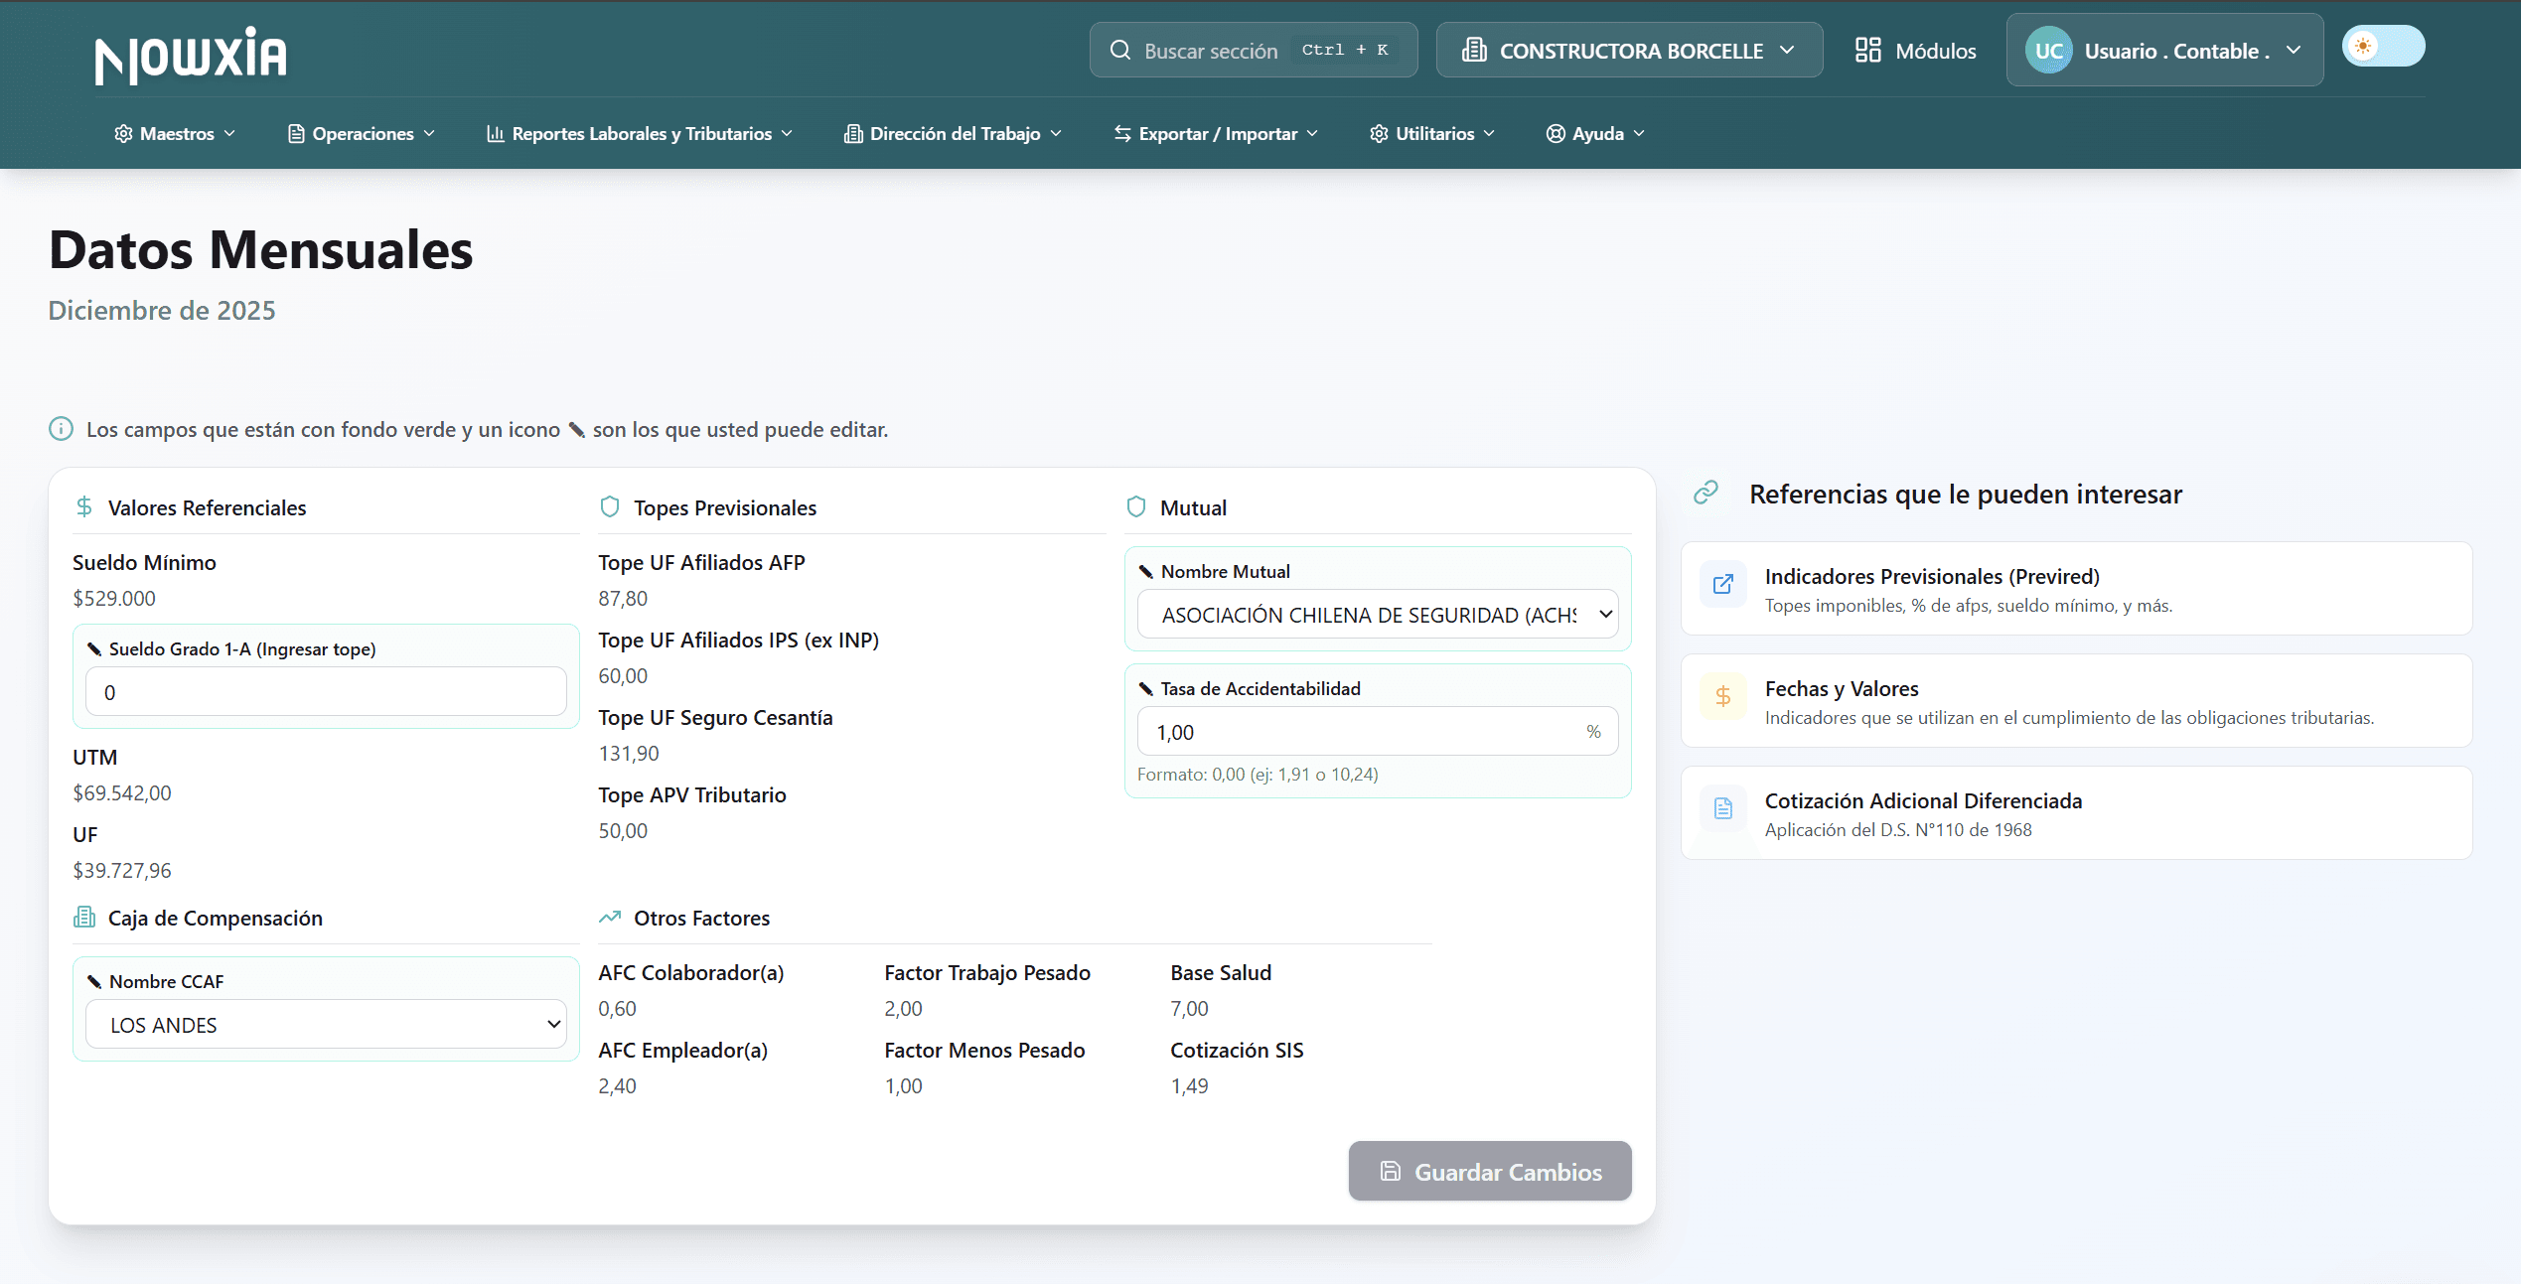Viewport: 2521px width, 1284px height.
Task: Open the Utilitarios menu
Action: 1432,133
